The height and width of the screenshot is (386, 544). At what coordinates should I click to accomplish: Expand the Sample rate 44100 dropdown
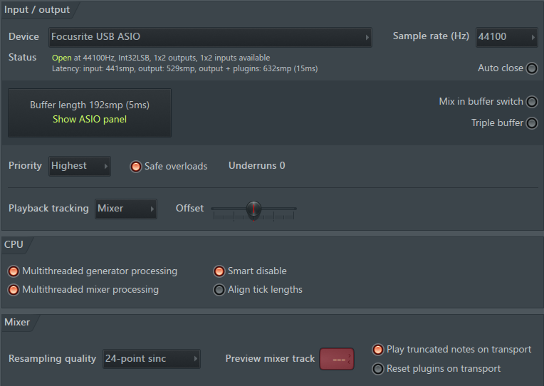coord(506,37)
